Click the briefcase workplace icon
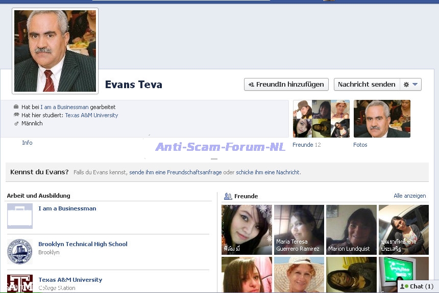Viewport: 439px width, 293px height. 20,216
